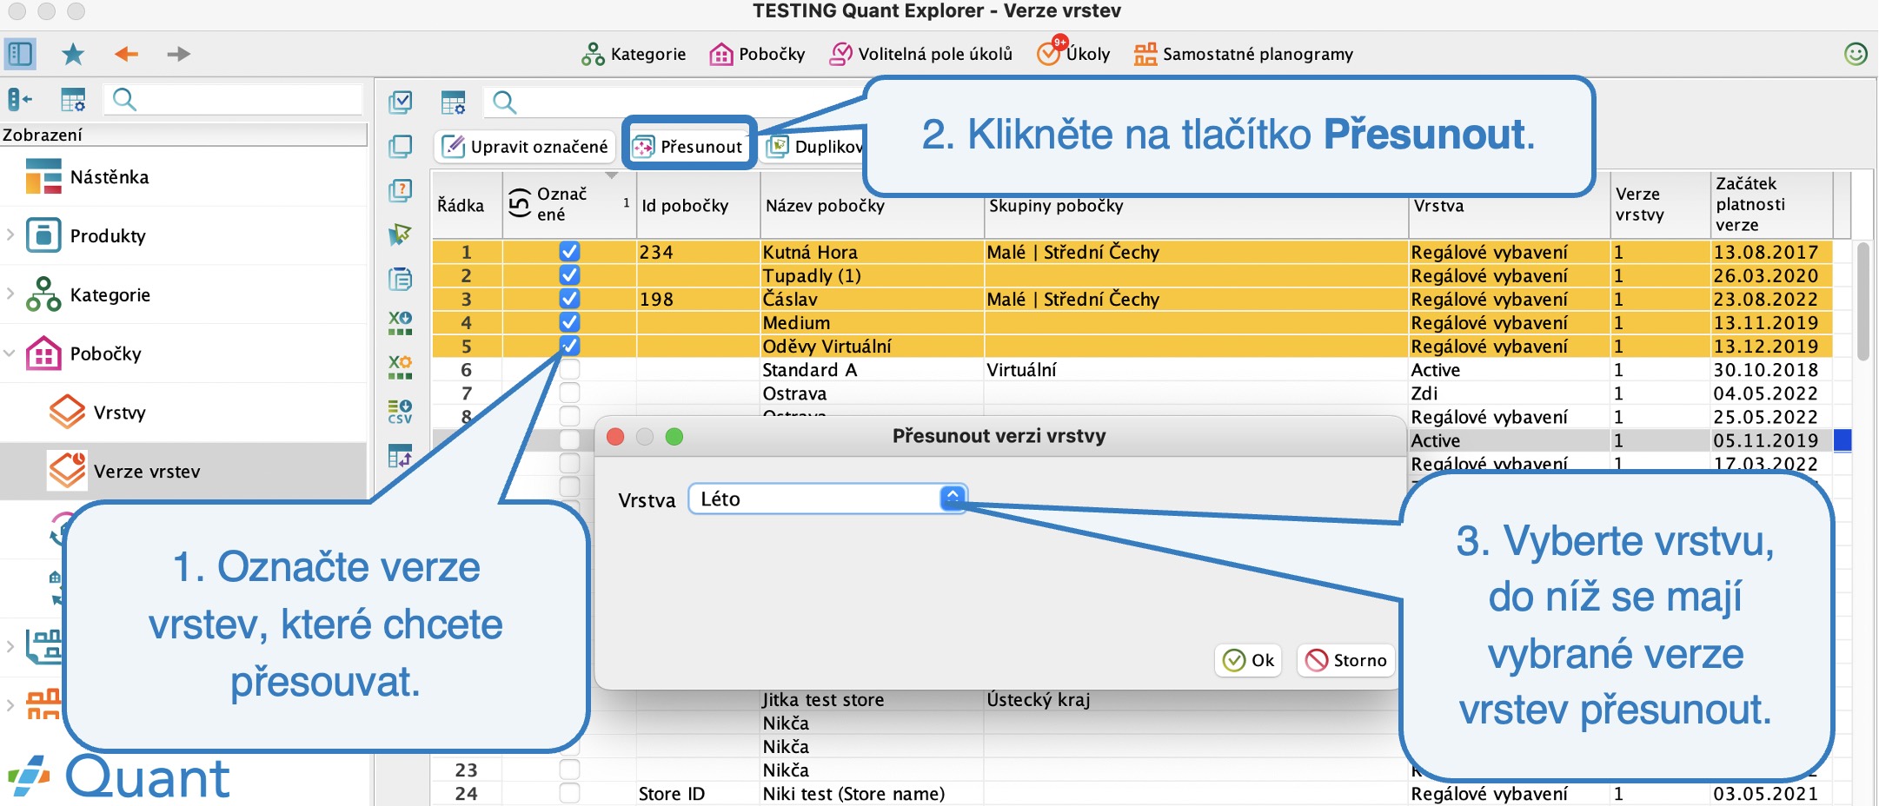Open favorites via the star icon
Screen dimensions: 1879x806
(73, 54)
